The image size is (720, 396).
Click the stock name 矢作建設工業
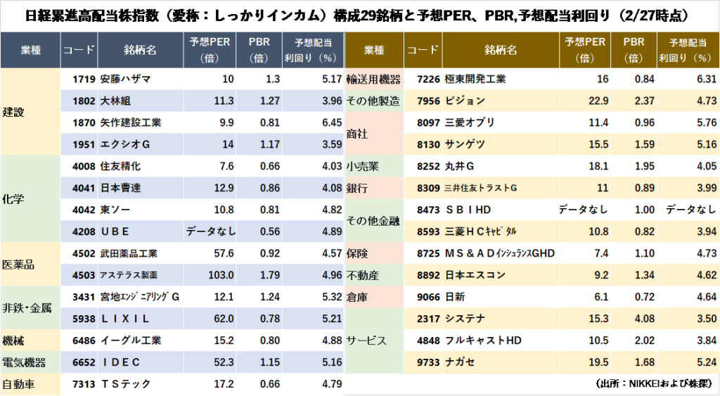coord(131,122)
